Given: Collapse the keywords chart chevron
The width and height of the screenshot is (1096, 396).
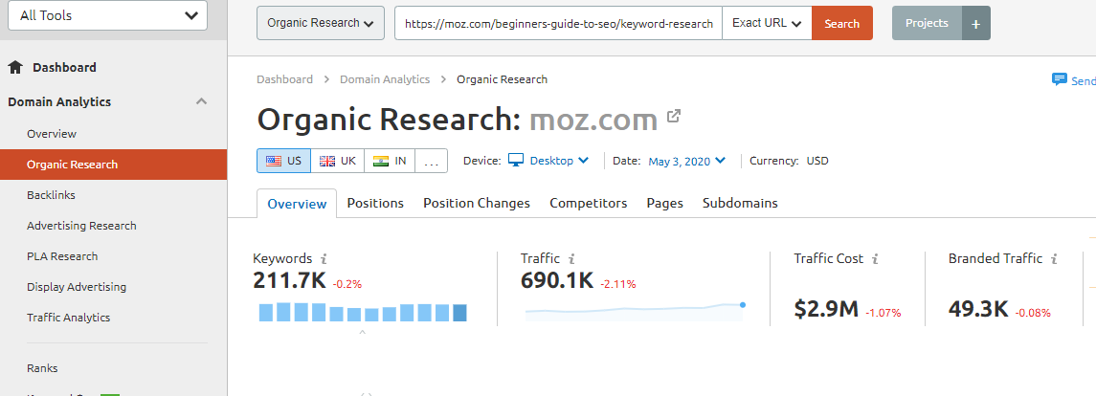Looking at the screenshot, I should pyautogui.click(x=362, y=333).
